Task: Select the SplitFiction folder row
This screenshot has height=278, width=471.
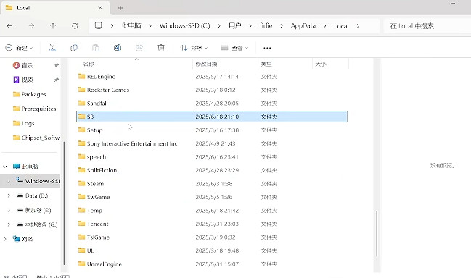Action: [212, 170]
